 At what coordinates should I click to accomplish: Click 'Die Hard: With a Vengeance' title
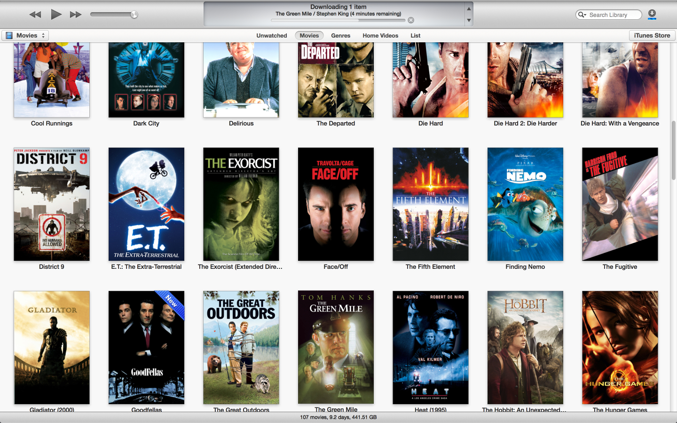620,124
